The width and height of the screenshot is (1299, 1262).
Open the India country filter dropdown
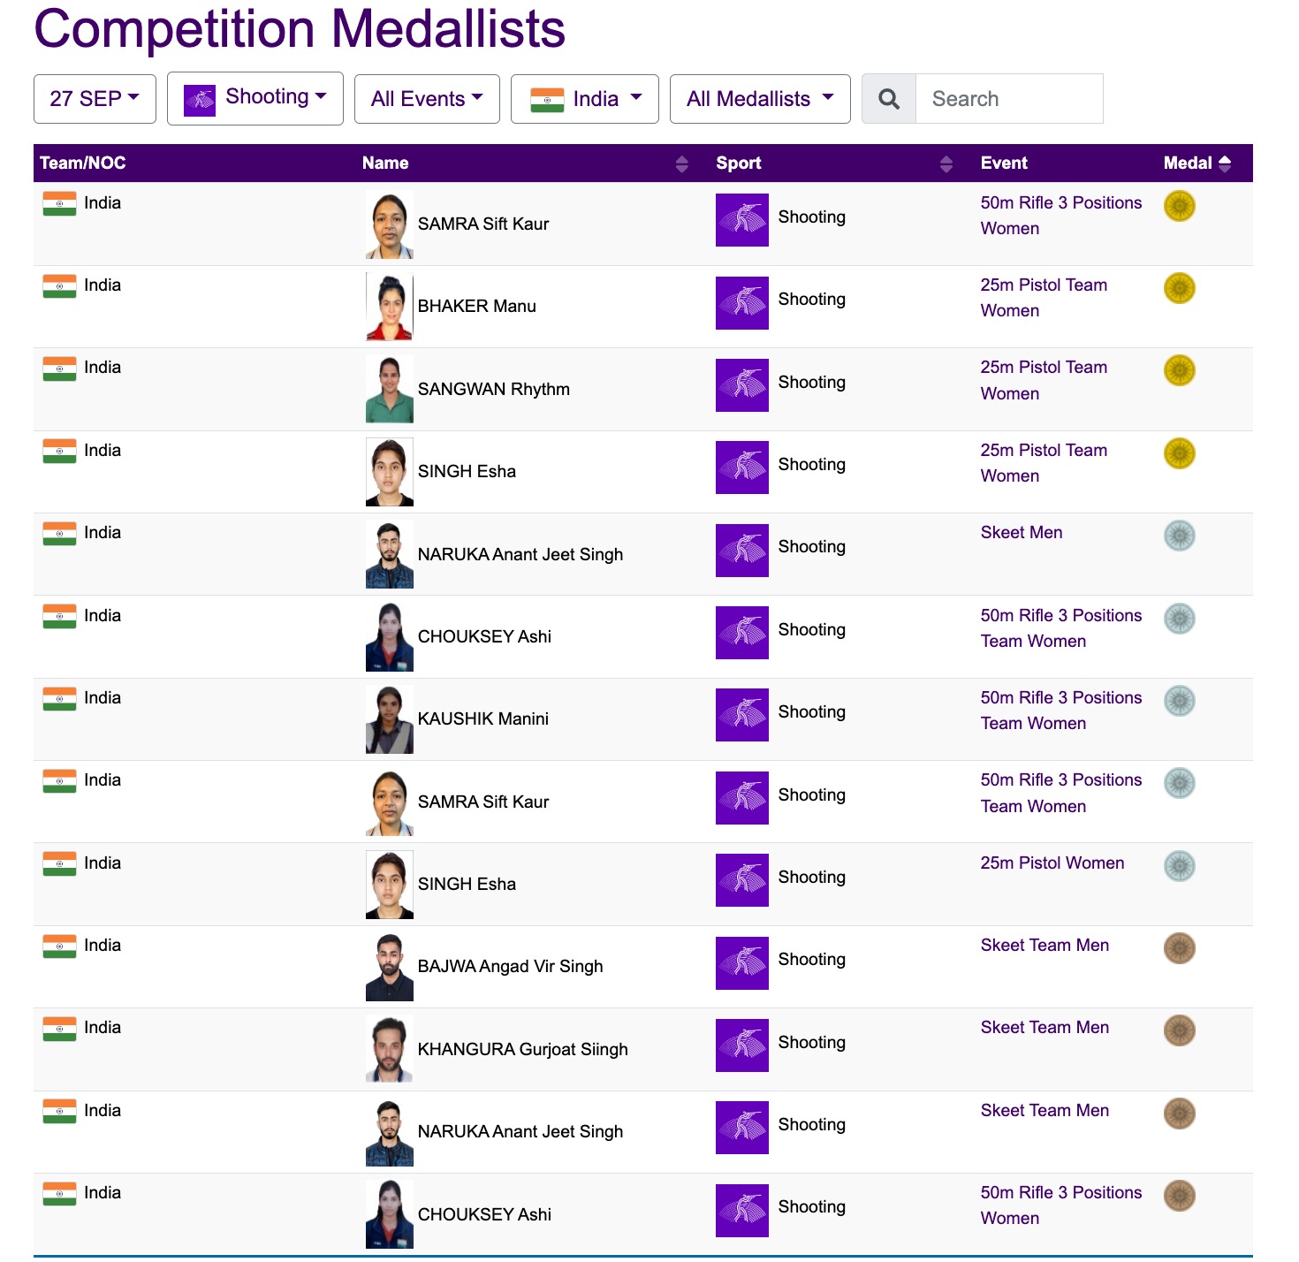(x=585, y=99)
